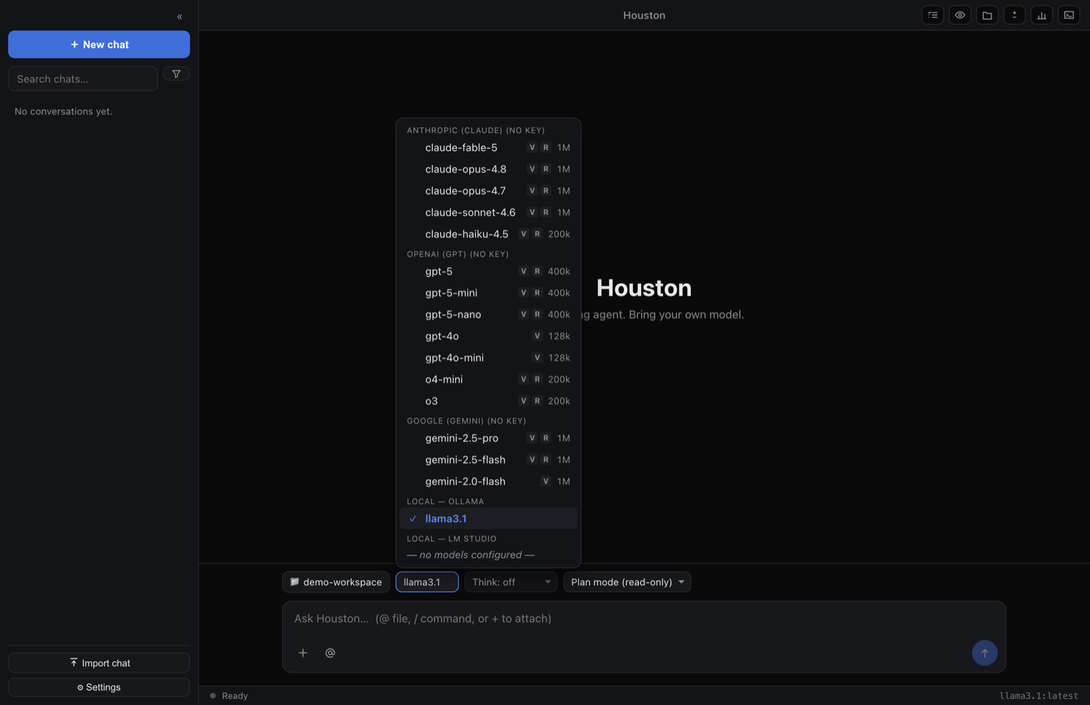Click the 'no models configured' text
The height and width of the screenshot is (705, 1090).
pos(471,555)
